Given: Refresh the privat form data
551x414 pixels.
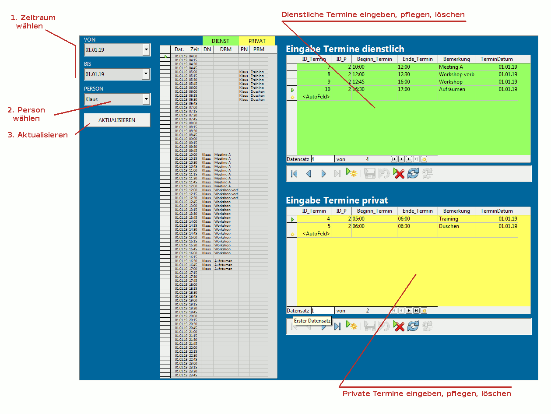Looking at the screenshot, I should pyautogui.click(x=413, y=326).
